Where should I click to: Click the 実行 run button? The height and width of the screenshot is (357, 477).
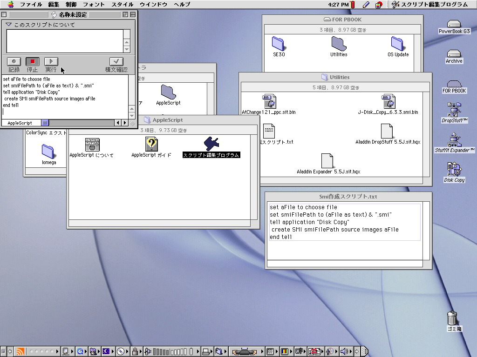coord(51,62)
